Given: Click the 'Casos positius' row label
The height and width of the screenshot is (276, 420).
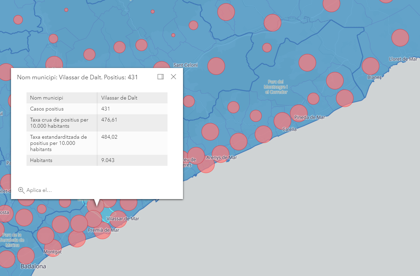Looking at the screenshot, I should click(x=47, y=109).
